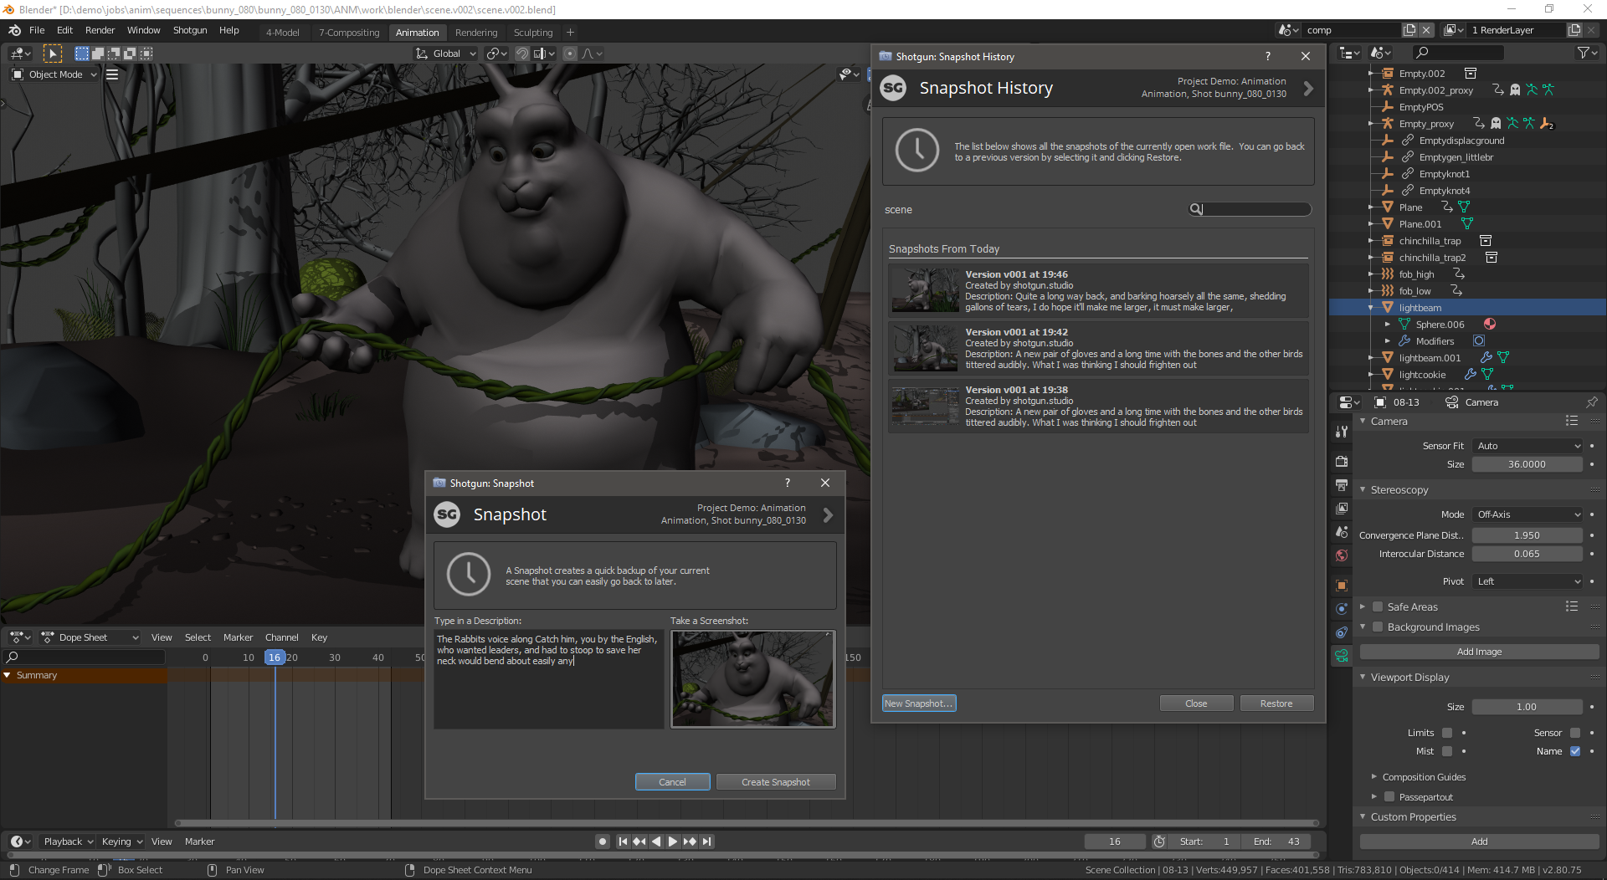Image resolution: width=1607 pixels, height=880 pixels.
Task: Enable the Background Images checkbox
Action: pyautogui.click(x=1378, y=627)
